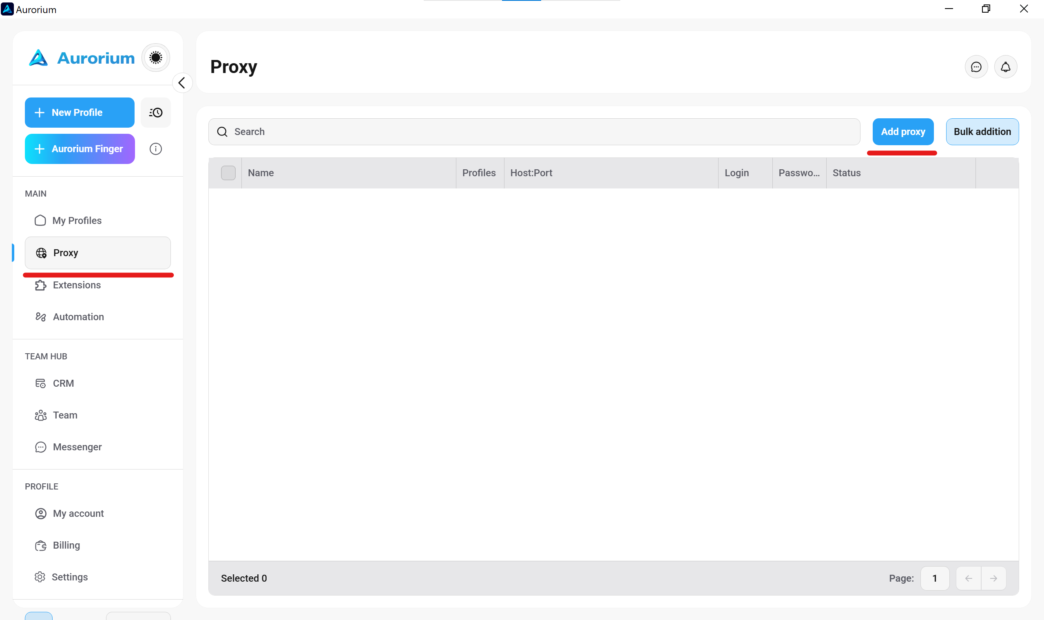Click the Add proxy button
This screenshot has width=1044, height=620.
[x=903, y=132]
